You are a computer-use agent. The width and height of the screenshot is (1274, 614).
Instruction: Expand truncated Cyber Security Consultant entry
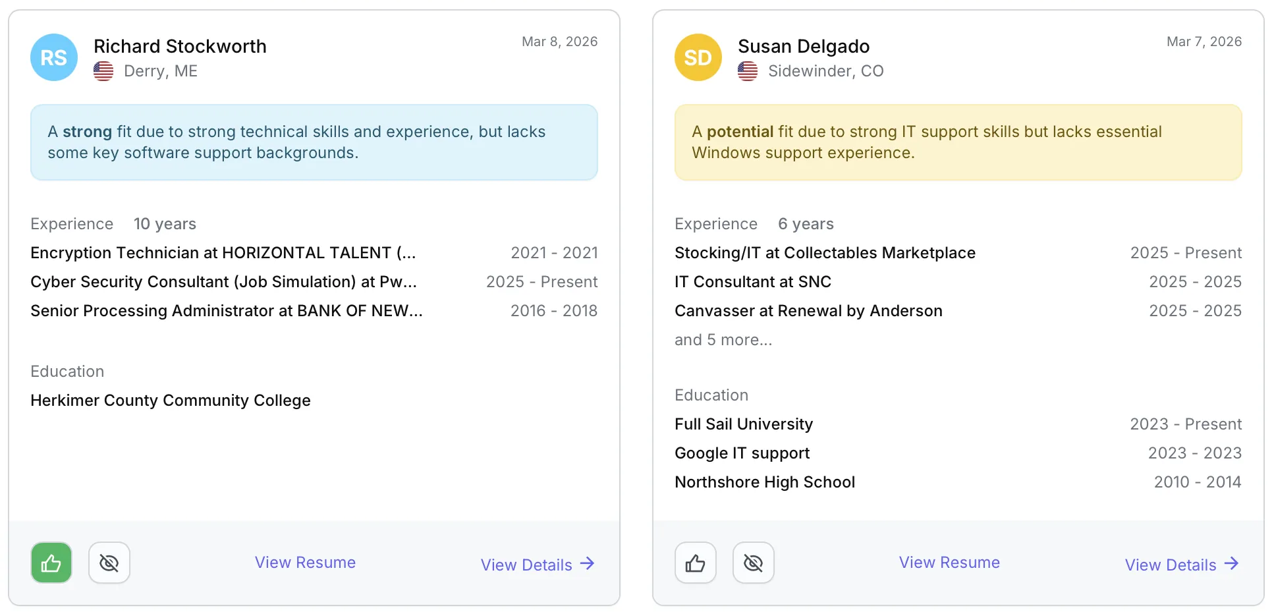pyautogui.click(x=223, y=282)
